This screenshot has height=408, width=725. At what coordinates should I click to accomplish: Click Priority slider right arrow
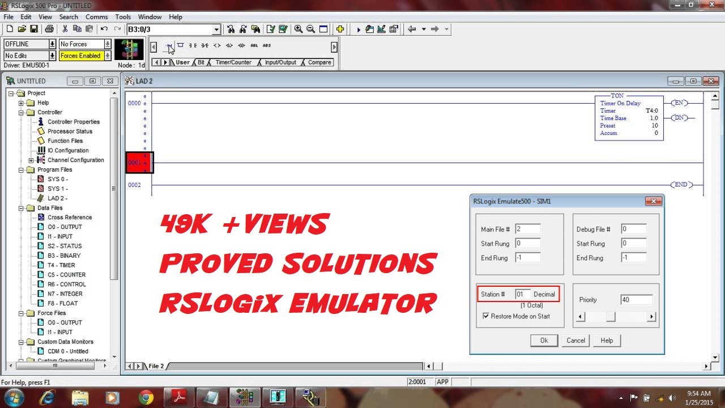pyautogui.click(x=651, y=317)
